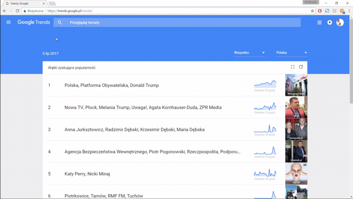Open the Wszystko category dropdown
The height and width of the screenshot is (199, 353).
[x=249, y=53]
